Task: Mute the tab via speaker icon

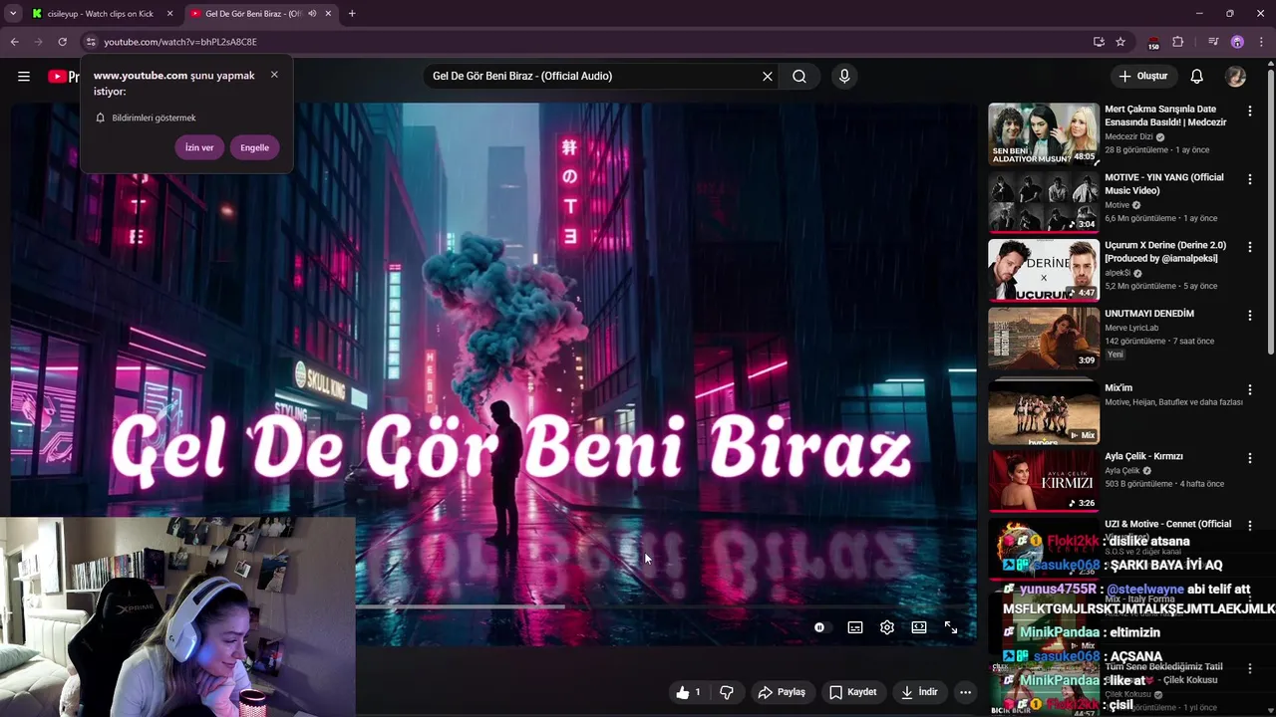Action: 312,14
